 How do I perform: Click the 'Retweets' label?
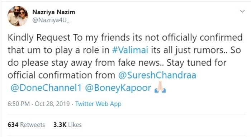coord(33,125)
